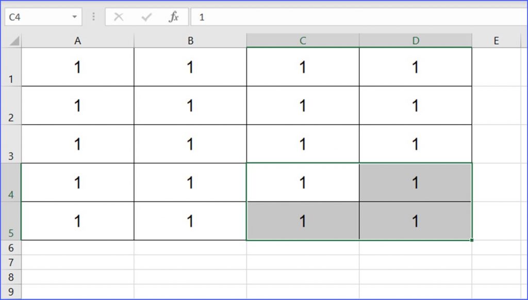This screenshot has height=300, width=528.
Task: Click cell A1 containing 1
Action: click(x=78, y=67)
